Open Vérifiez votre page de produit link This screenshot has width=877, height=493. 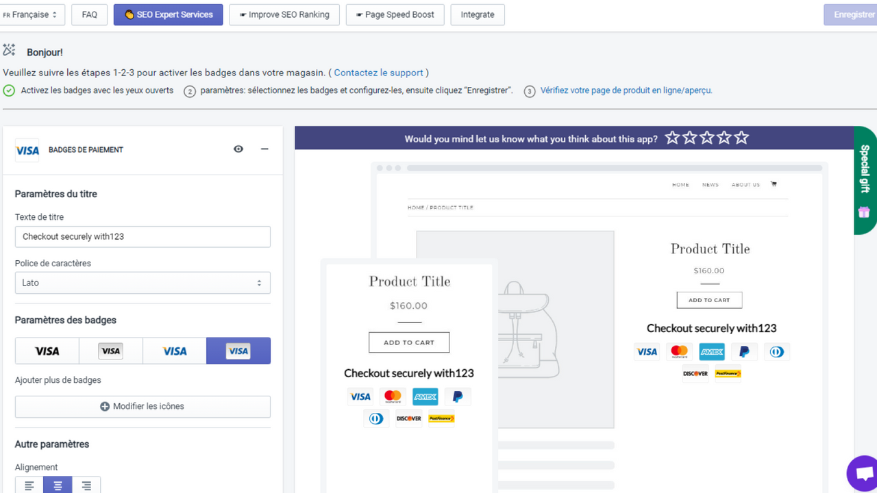click(x=626, y=90)
